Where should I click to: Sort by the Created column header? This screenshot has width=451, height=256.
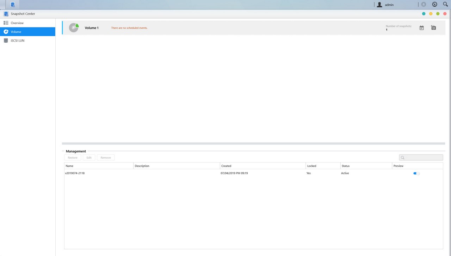(x=263, y=166)
